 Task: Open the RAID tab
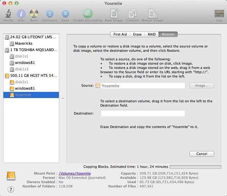151,34
